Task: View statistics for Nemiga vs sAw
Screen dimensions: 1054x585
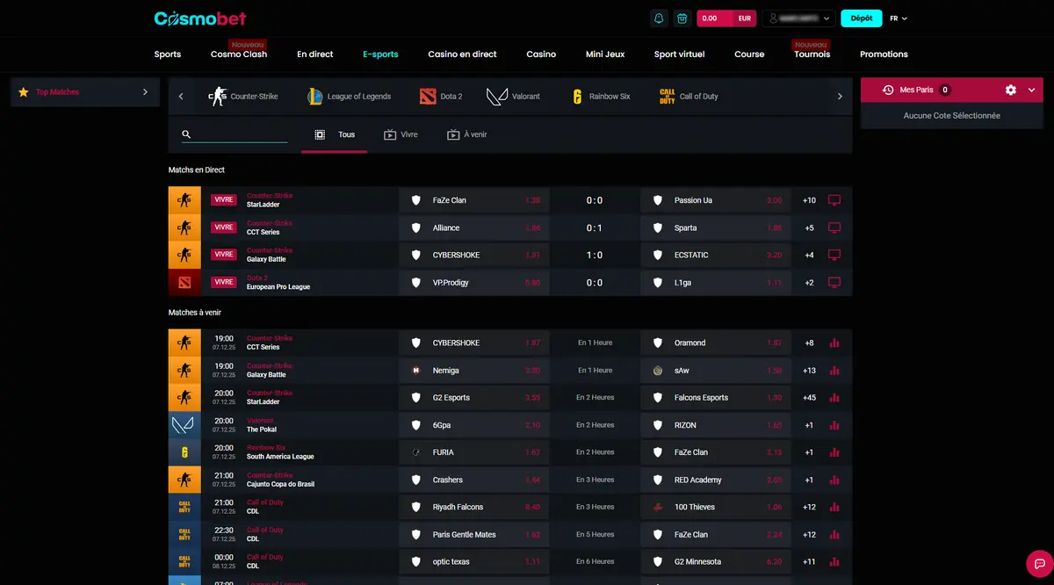Action: click(834, 370)
